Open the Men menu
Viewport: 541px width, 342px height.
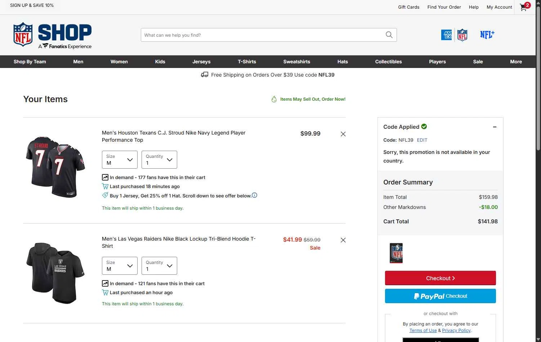[78, 61]
